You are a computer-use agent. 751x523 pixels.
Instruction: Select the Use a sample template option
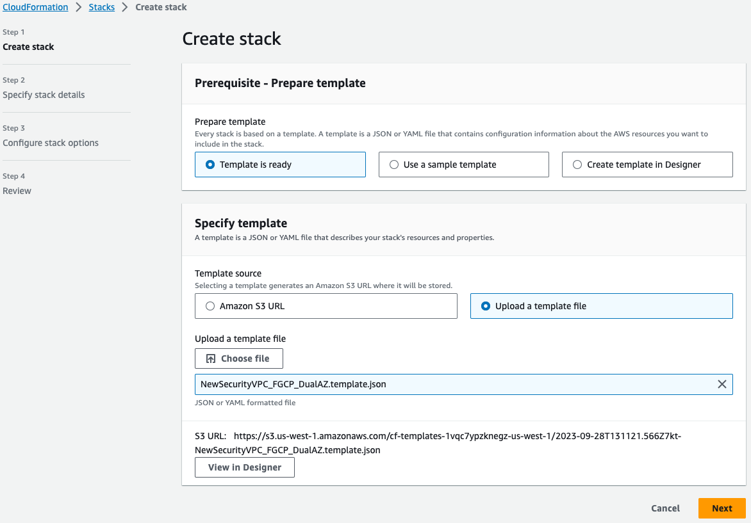coord(464,165)
